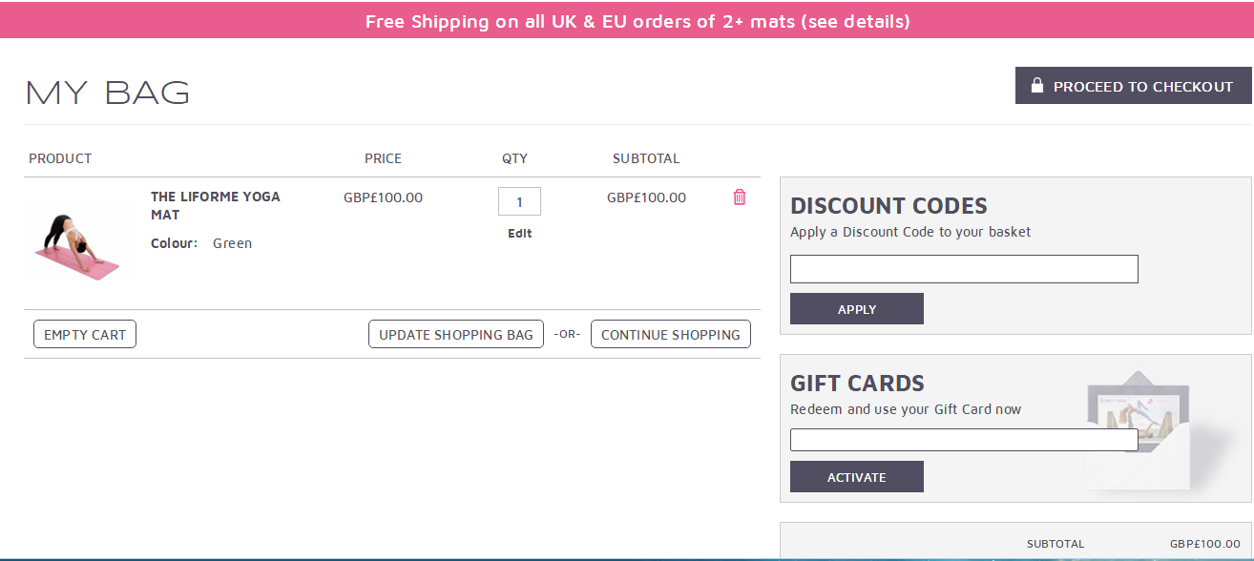The height and width of the screenshot is (561, 1254).
Task: Activate the gift card
Action: (x=857, y=477)
